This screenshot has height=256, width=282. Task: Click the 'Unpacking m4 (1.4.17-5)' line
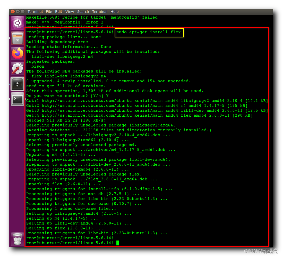pyautogui.click(x=61, y=155)
